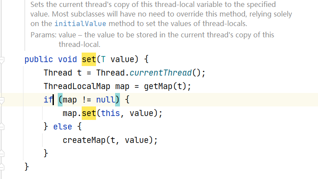Click the T type parameter in signature
Viewport: 318px width, 179px height.
103,60
